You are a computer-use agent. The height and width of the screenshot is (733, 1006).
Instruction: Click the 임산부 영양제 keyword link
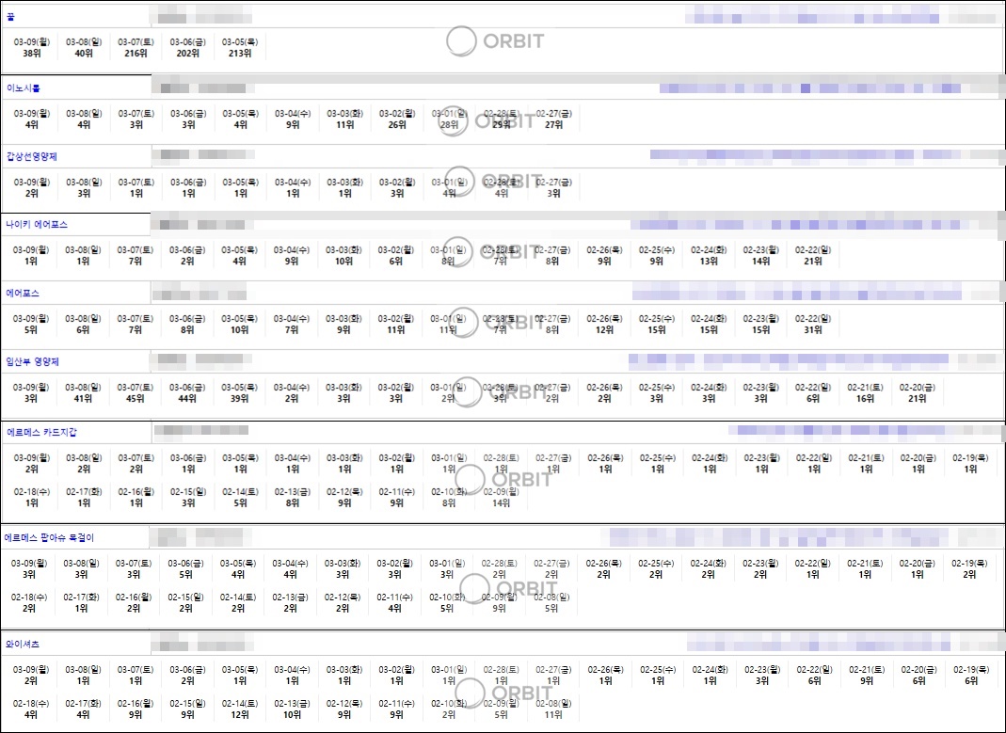34,362
